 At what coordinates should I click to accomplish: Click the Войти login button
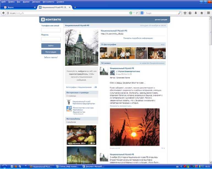click(x=51, y=45)
